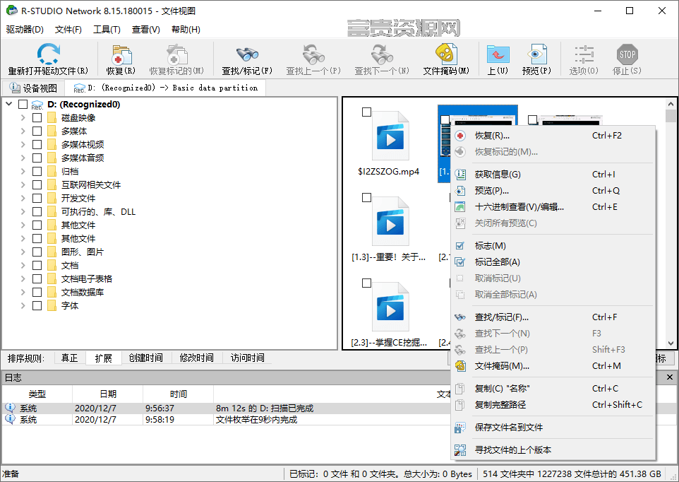This screenshot has height=482, width=679.
Task: Tick the checkbox for $I2ZSZOG.mp4
Action: (x=366, y=112)
